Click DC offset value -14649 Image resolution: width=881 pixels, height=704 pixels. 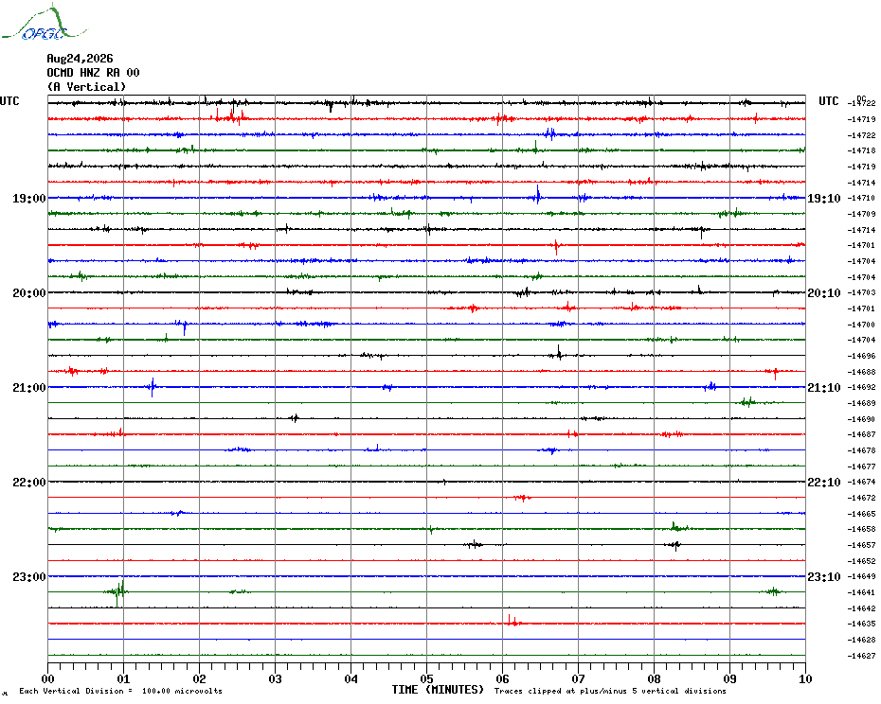(x=861, y=577)
